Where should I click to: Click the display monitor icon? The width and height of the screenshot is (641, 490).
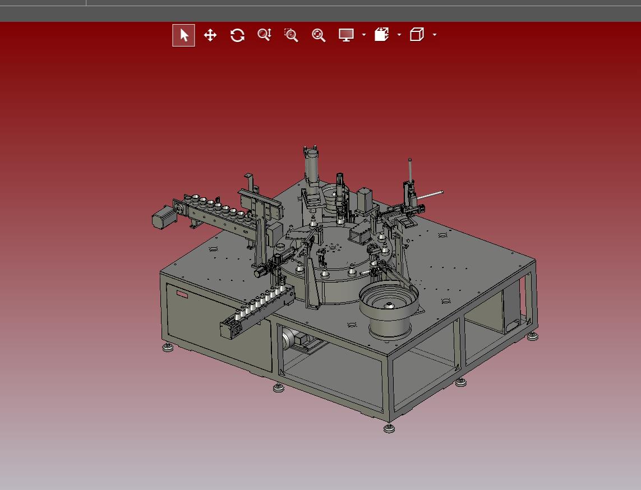(x=346, y=35)
